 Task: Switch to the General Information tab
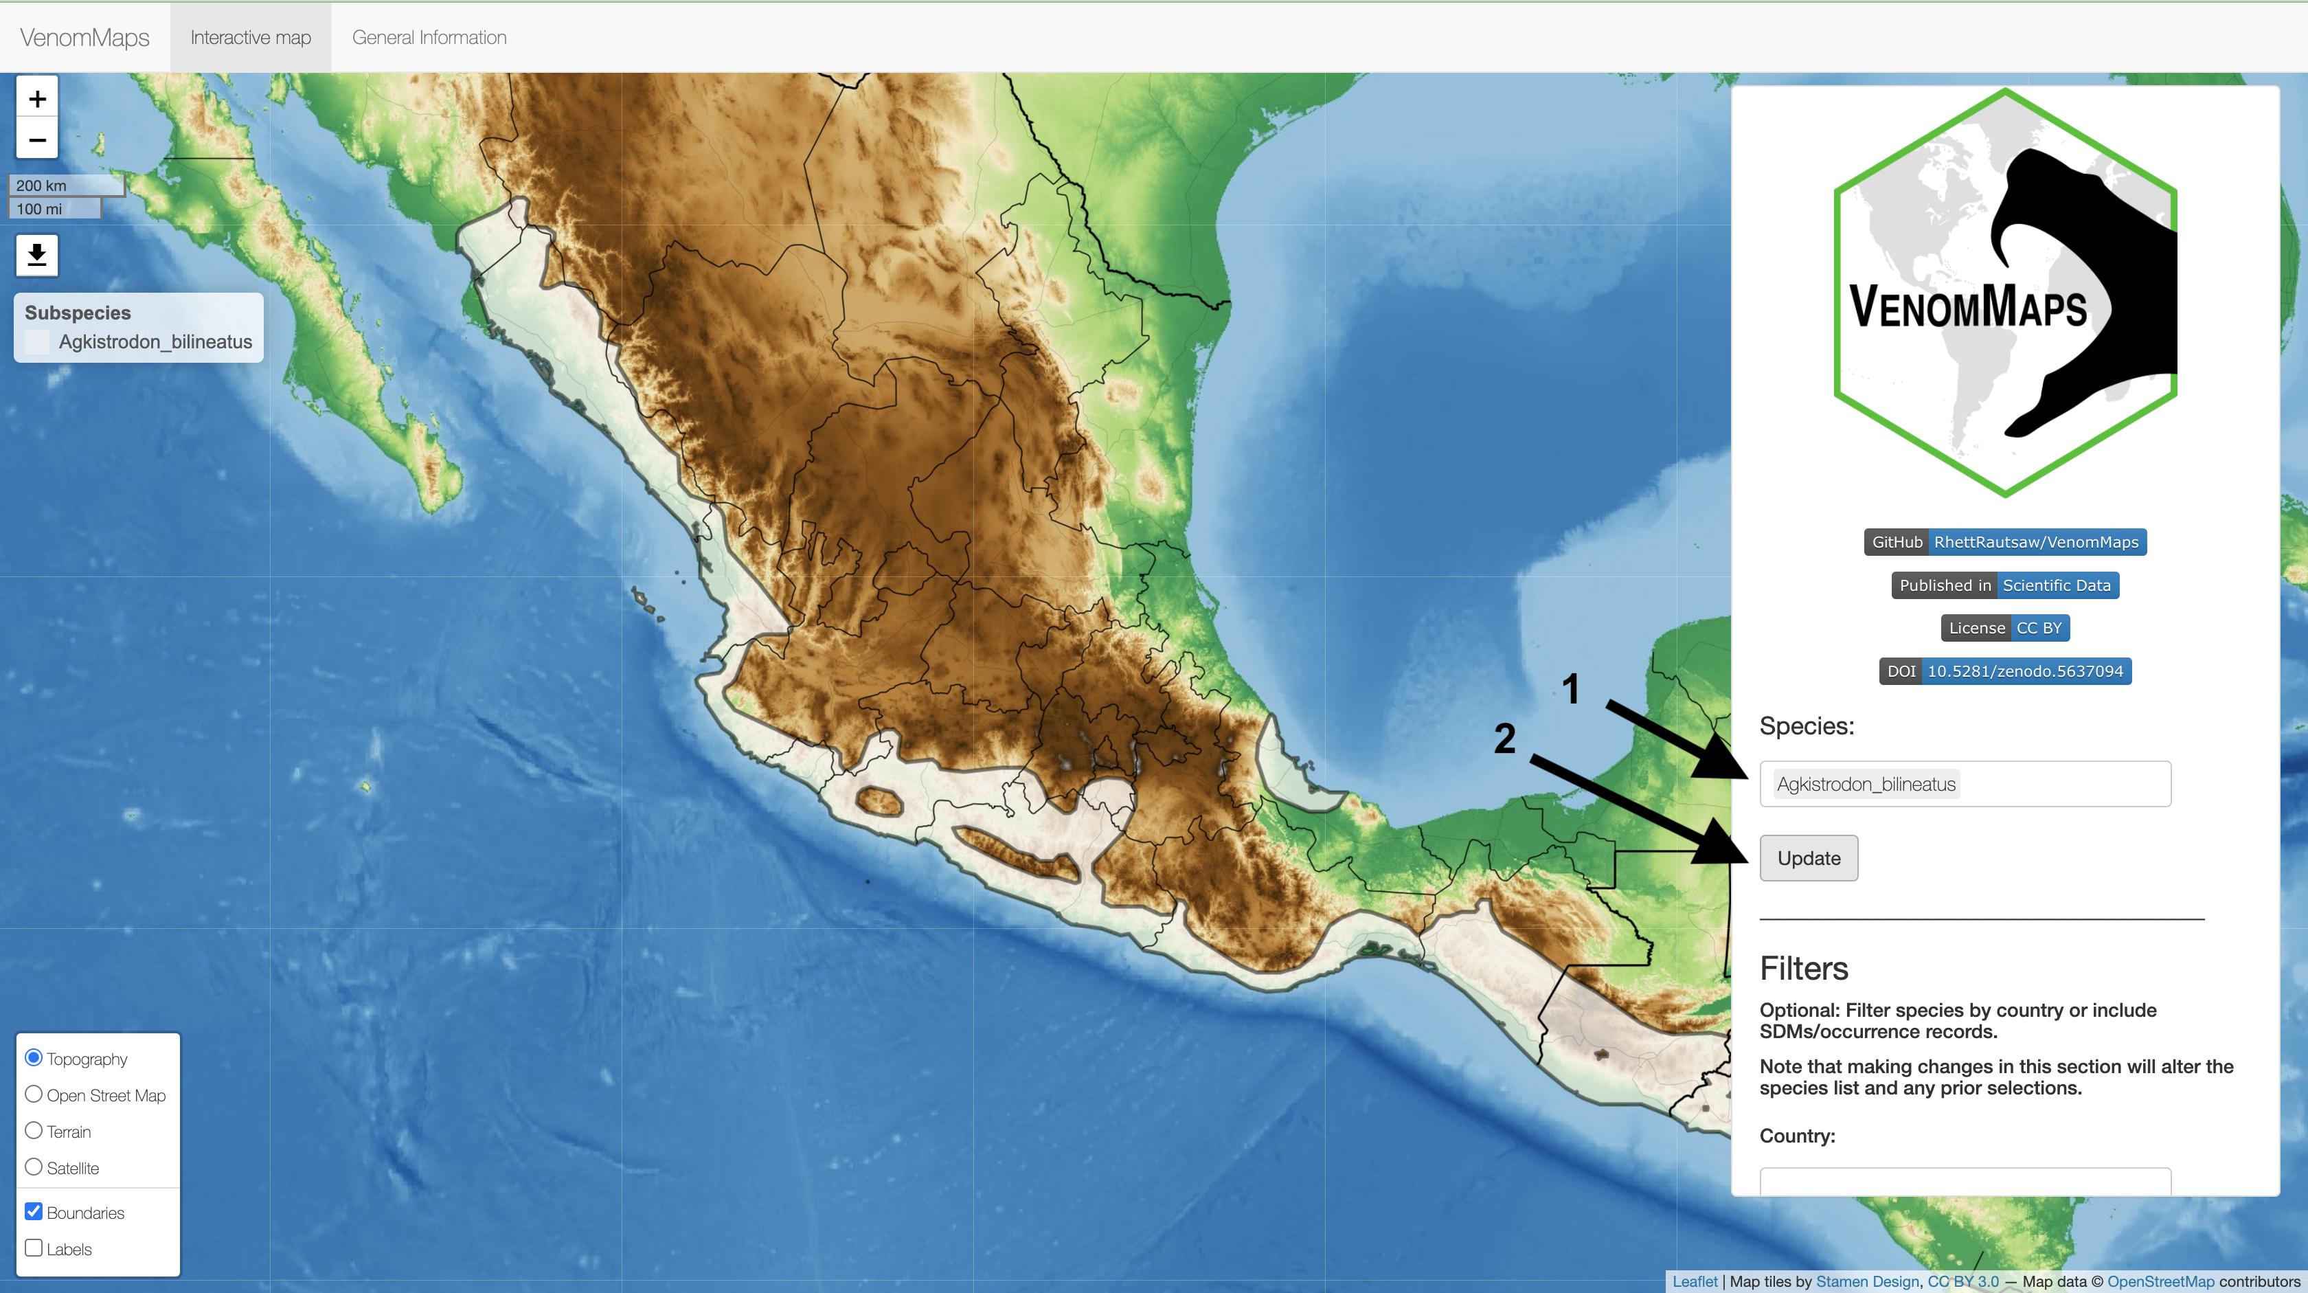pos(429,38)
